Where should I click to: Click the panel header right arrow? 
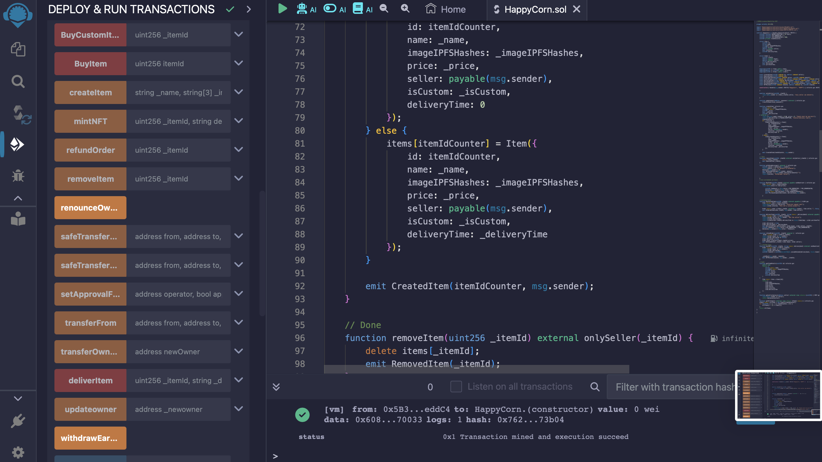(x=249, y=9)
